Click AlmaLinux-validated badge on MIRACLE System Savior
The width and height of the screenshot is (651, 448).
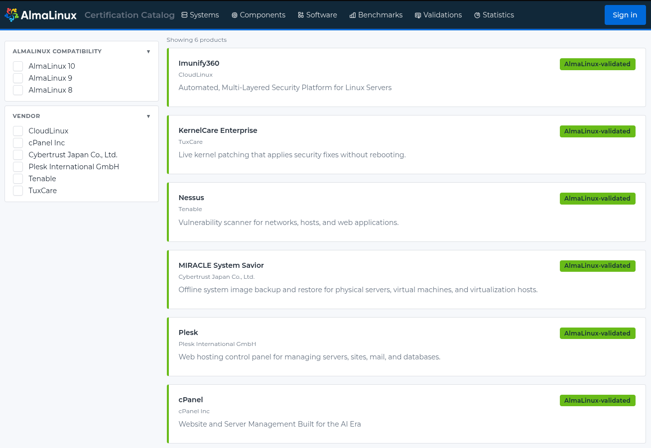click(598, 266)
